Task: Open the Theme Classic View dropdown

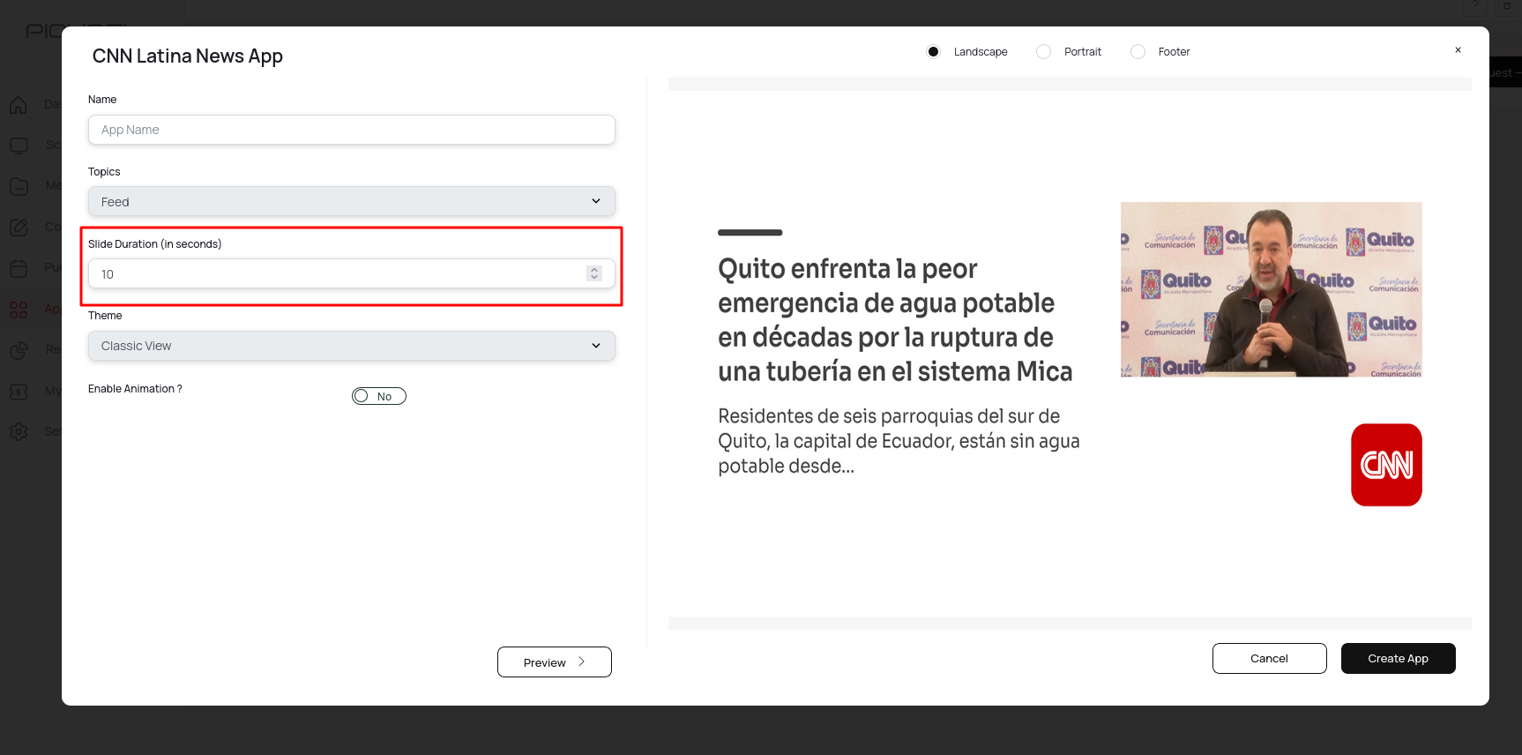Action: click(351, 346)
